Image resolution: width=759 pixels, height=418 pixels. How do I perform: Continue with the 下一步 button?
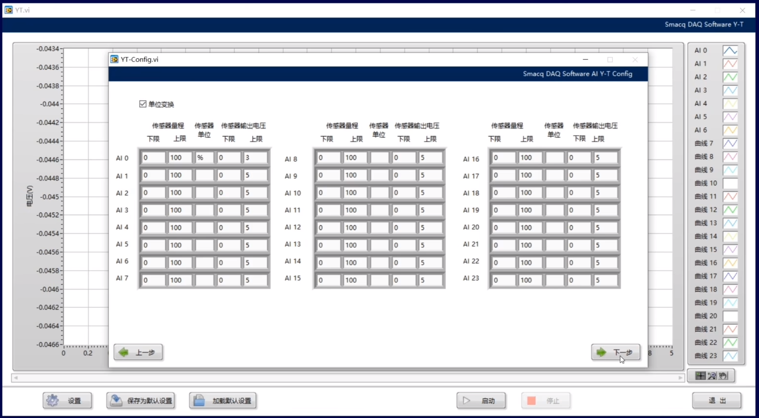(x=616, y=352)
